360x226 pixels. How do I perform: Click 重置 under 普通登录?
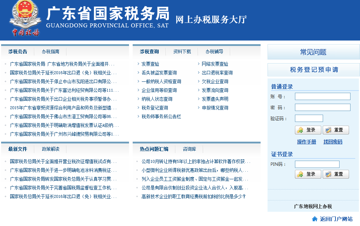pos(336,130)
